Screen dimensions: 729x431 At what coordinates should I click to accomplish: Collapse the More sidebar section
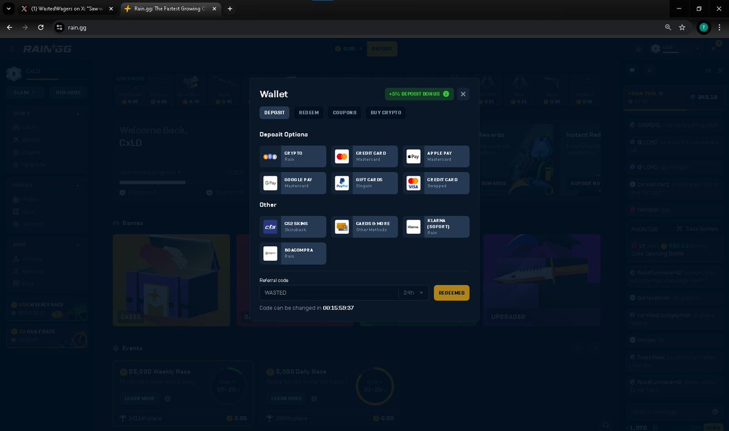(78, 245)
